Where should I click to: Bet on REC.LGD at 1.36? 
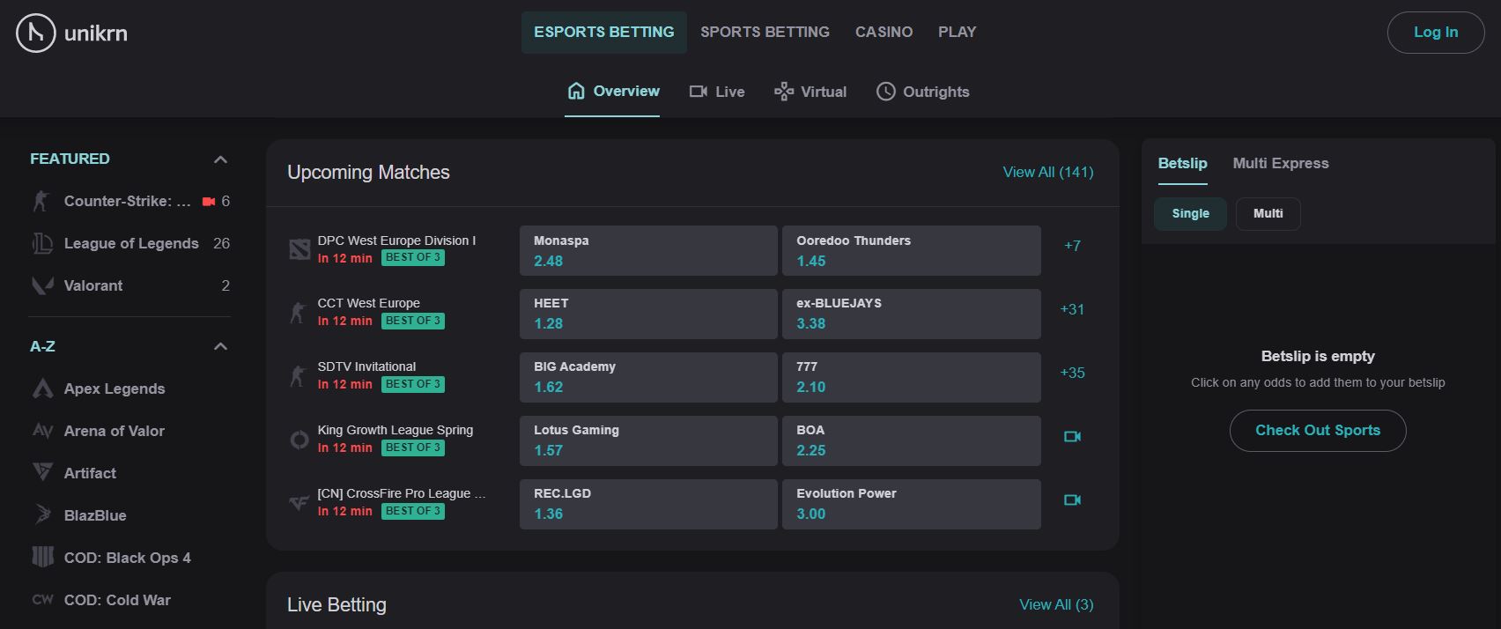pos(648,504)
